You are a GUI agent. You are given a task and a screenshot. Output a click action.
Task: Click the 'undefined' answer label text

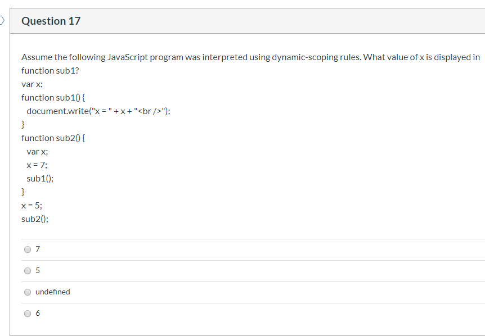tap(52, 292)
